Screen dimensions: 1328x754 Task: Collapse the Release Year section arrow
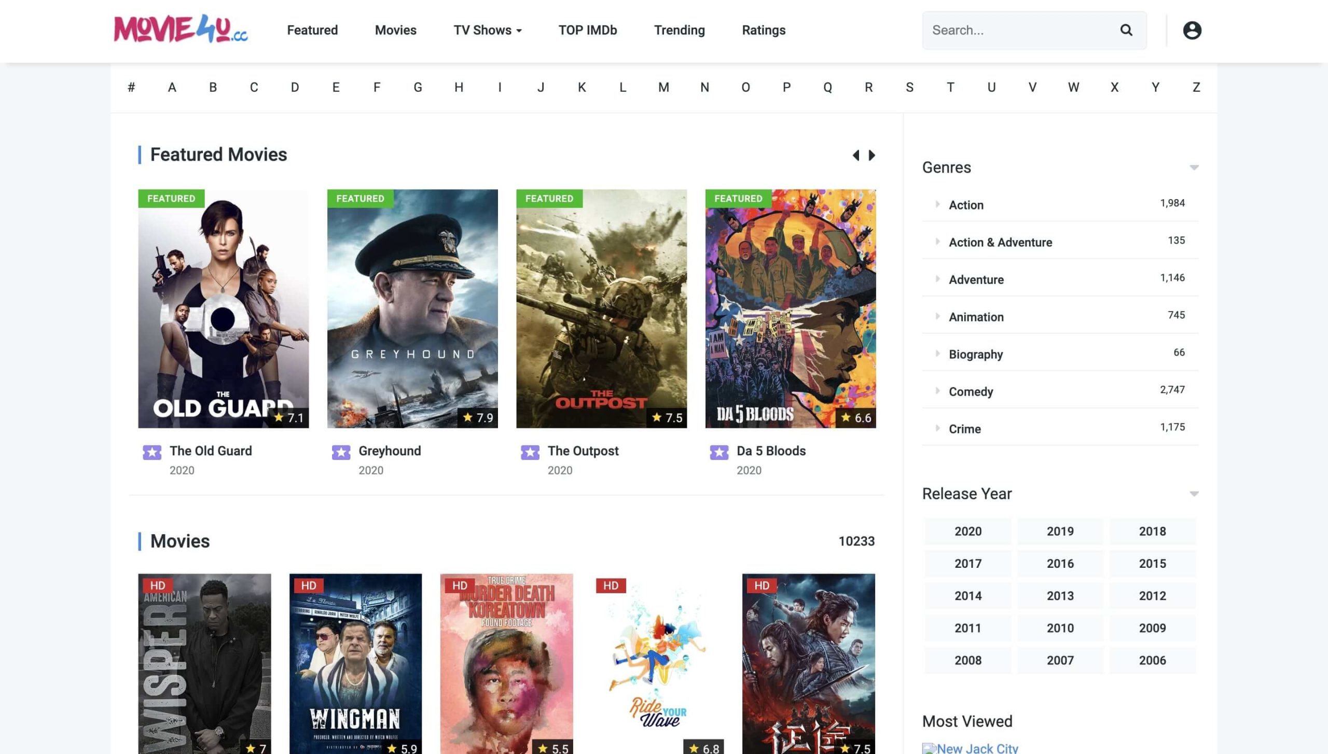tap(1194, 494)
